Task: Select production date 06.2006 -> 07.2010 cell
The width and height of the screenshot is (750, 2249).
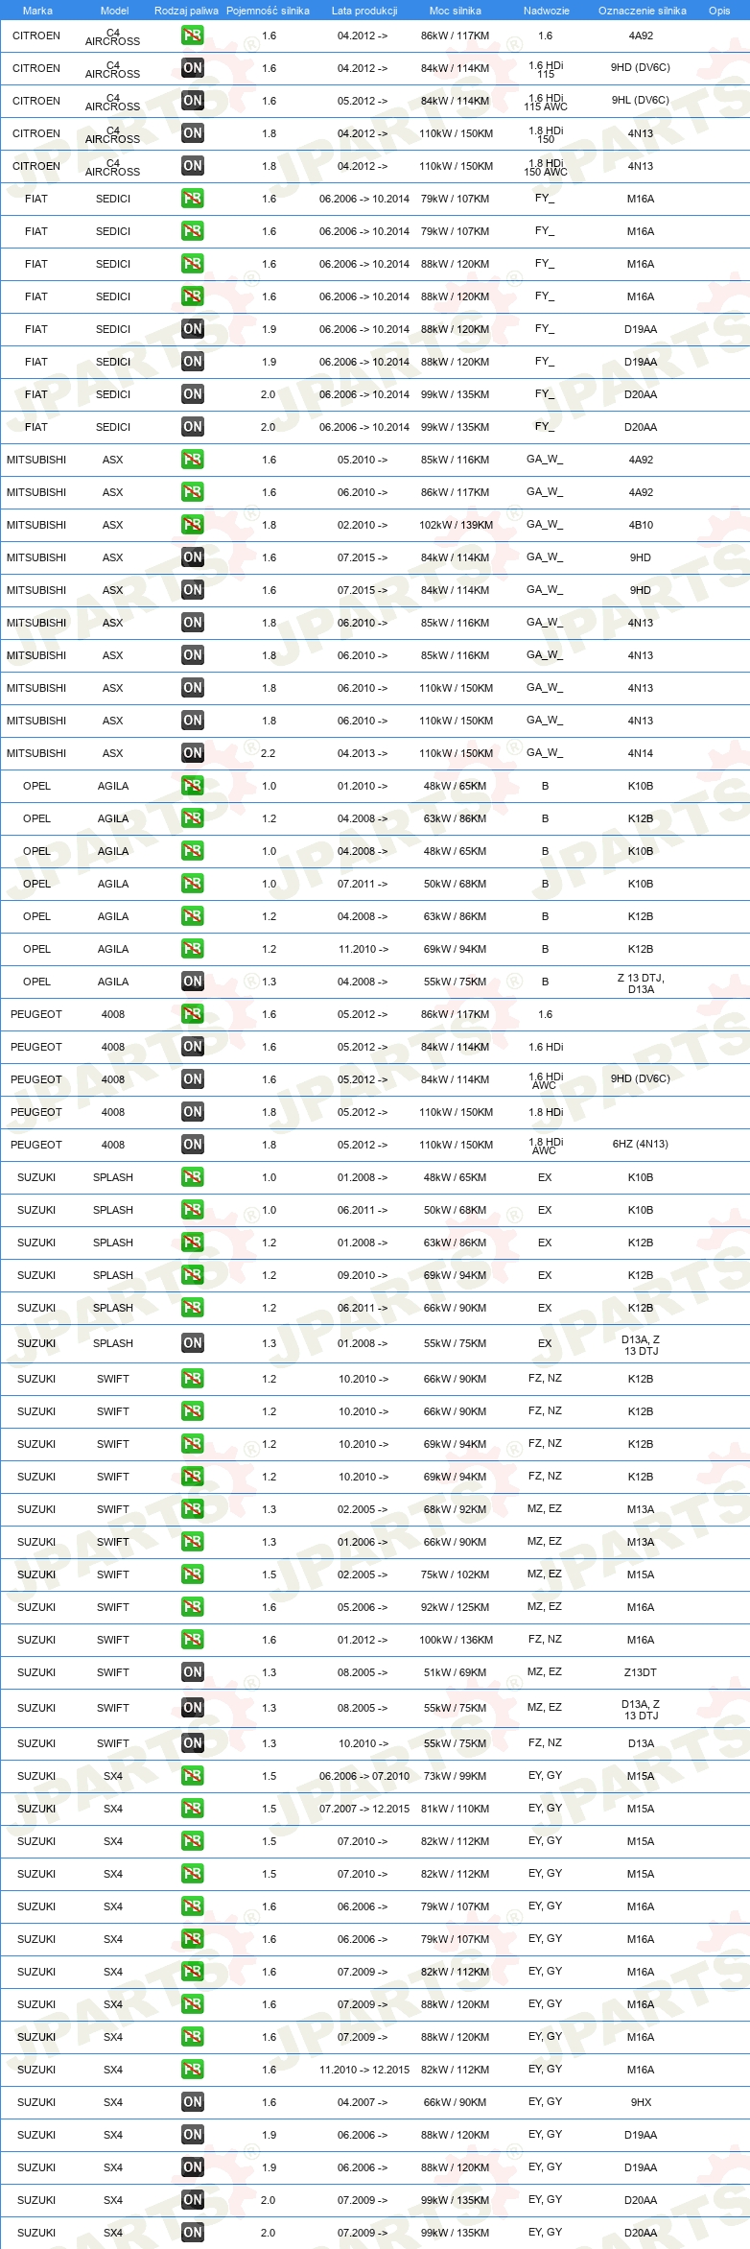Action: pos(364,1776)
